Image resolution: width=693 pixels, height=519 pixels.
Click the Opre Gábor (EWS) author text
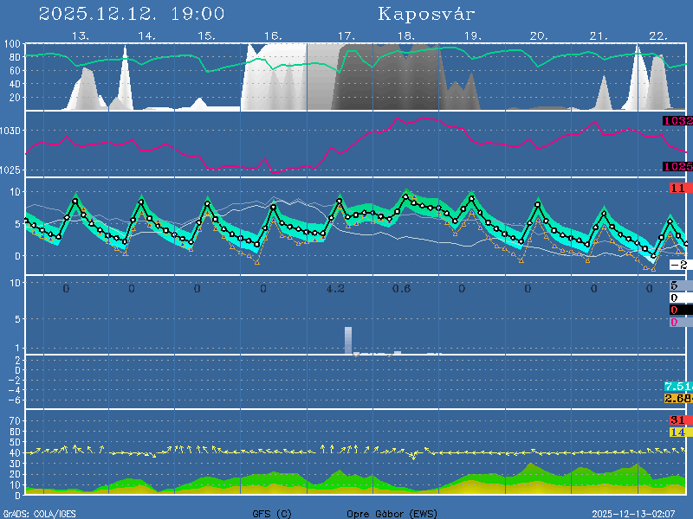tap(392, 513)
